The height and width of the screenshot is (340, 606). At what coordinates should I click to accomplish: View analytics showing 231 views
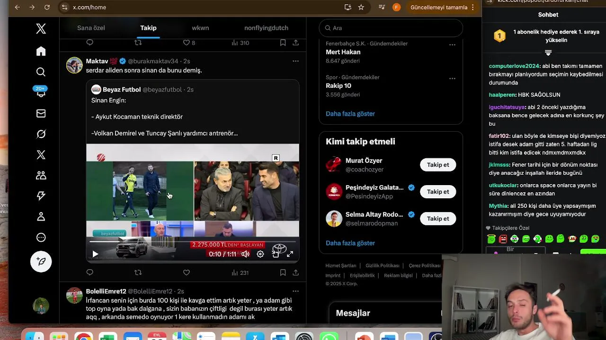point(240,272)
